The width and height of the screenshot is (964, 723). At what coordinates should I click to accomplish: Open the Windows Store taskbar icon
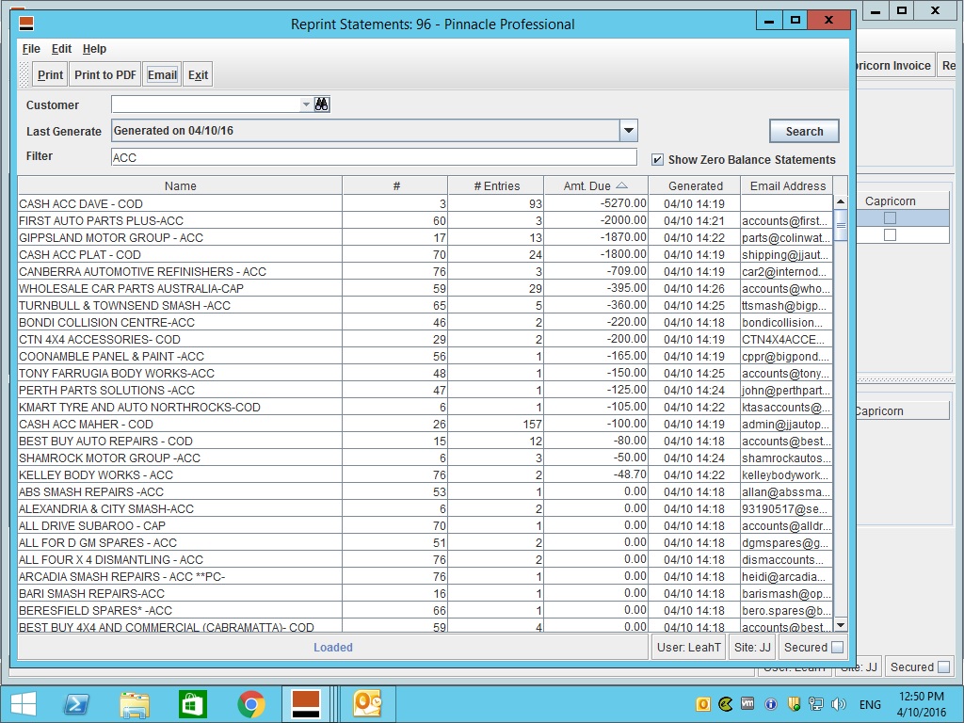pyautogui.click(x=192, y=704)
